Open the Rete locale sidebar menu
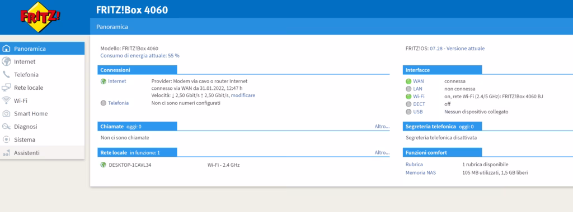Viewport: 573px width, 212px height. click(x=43, y=88)
